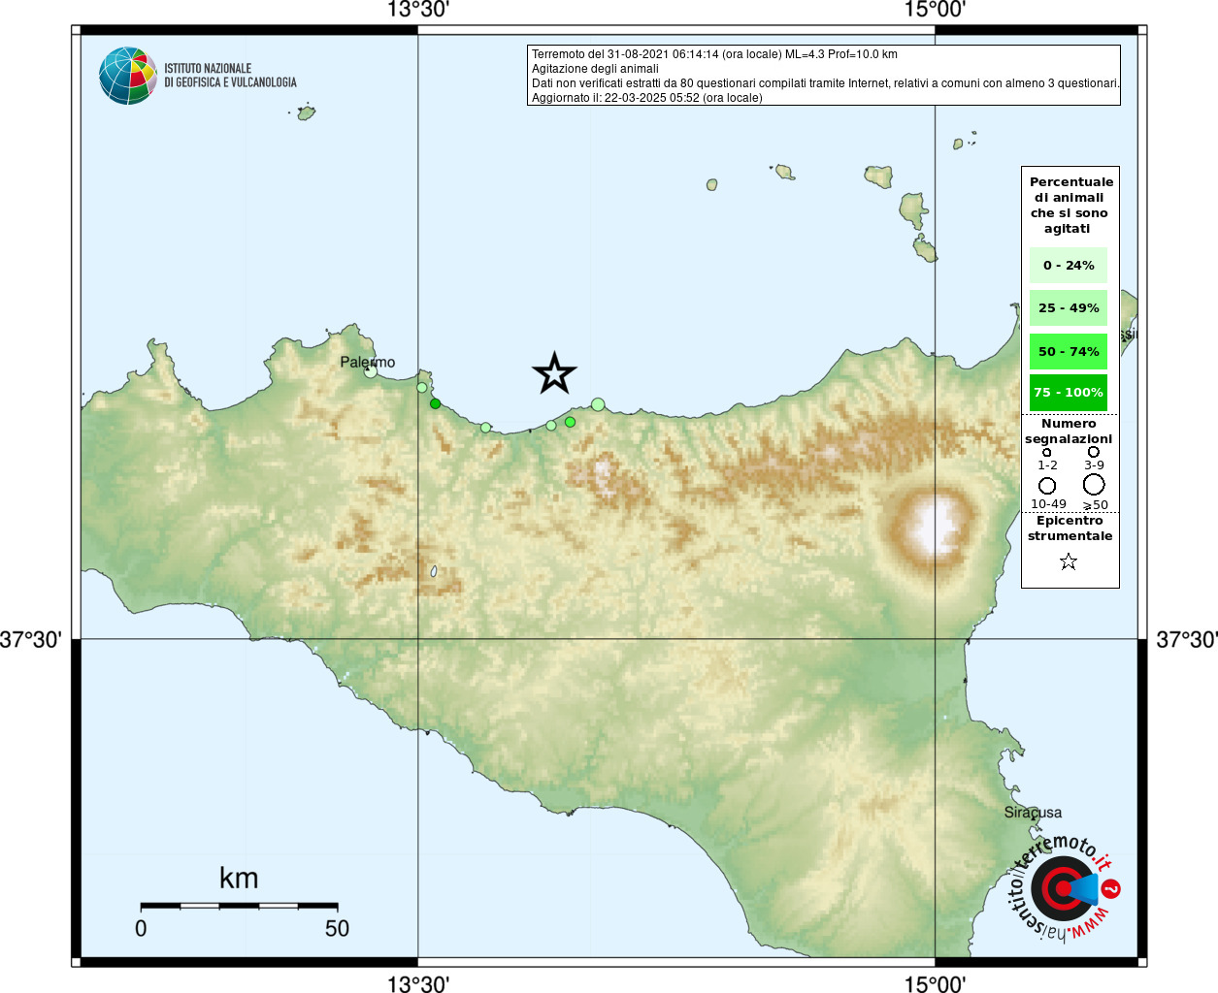Select the 0 - 24% color swatch
1218x993 pixels.
(x=1069, y=266)
